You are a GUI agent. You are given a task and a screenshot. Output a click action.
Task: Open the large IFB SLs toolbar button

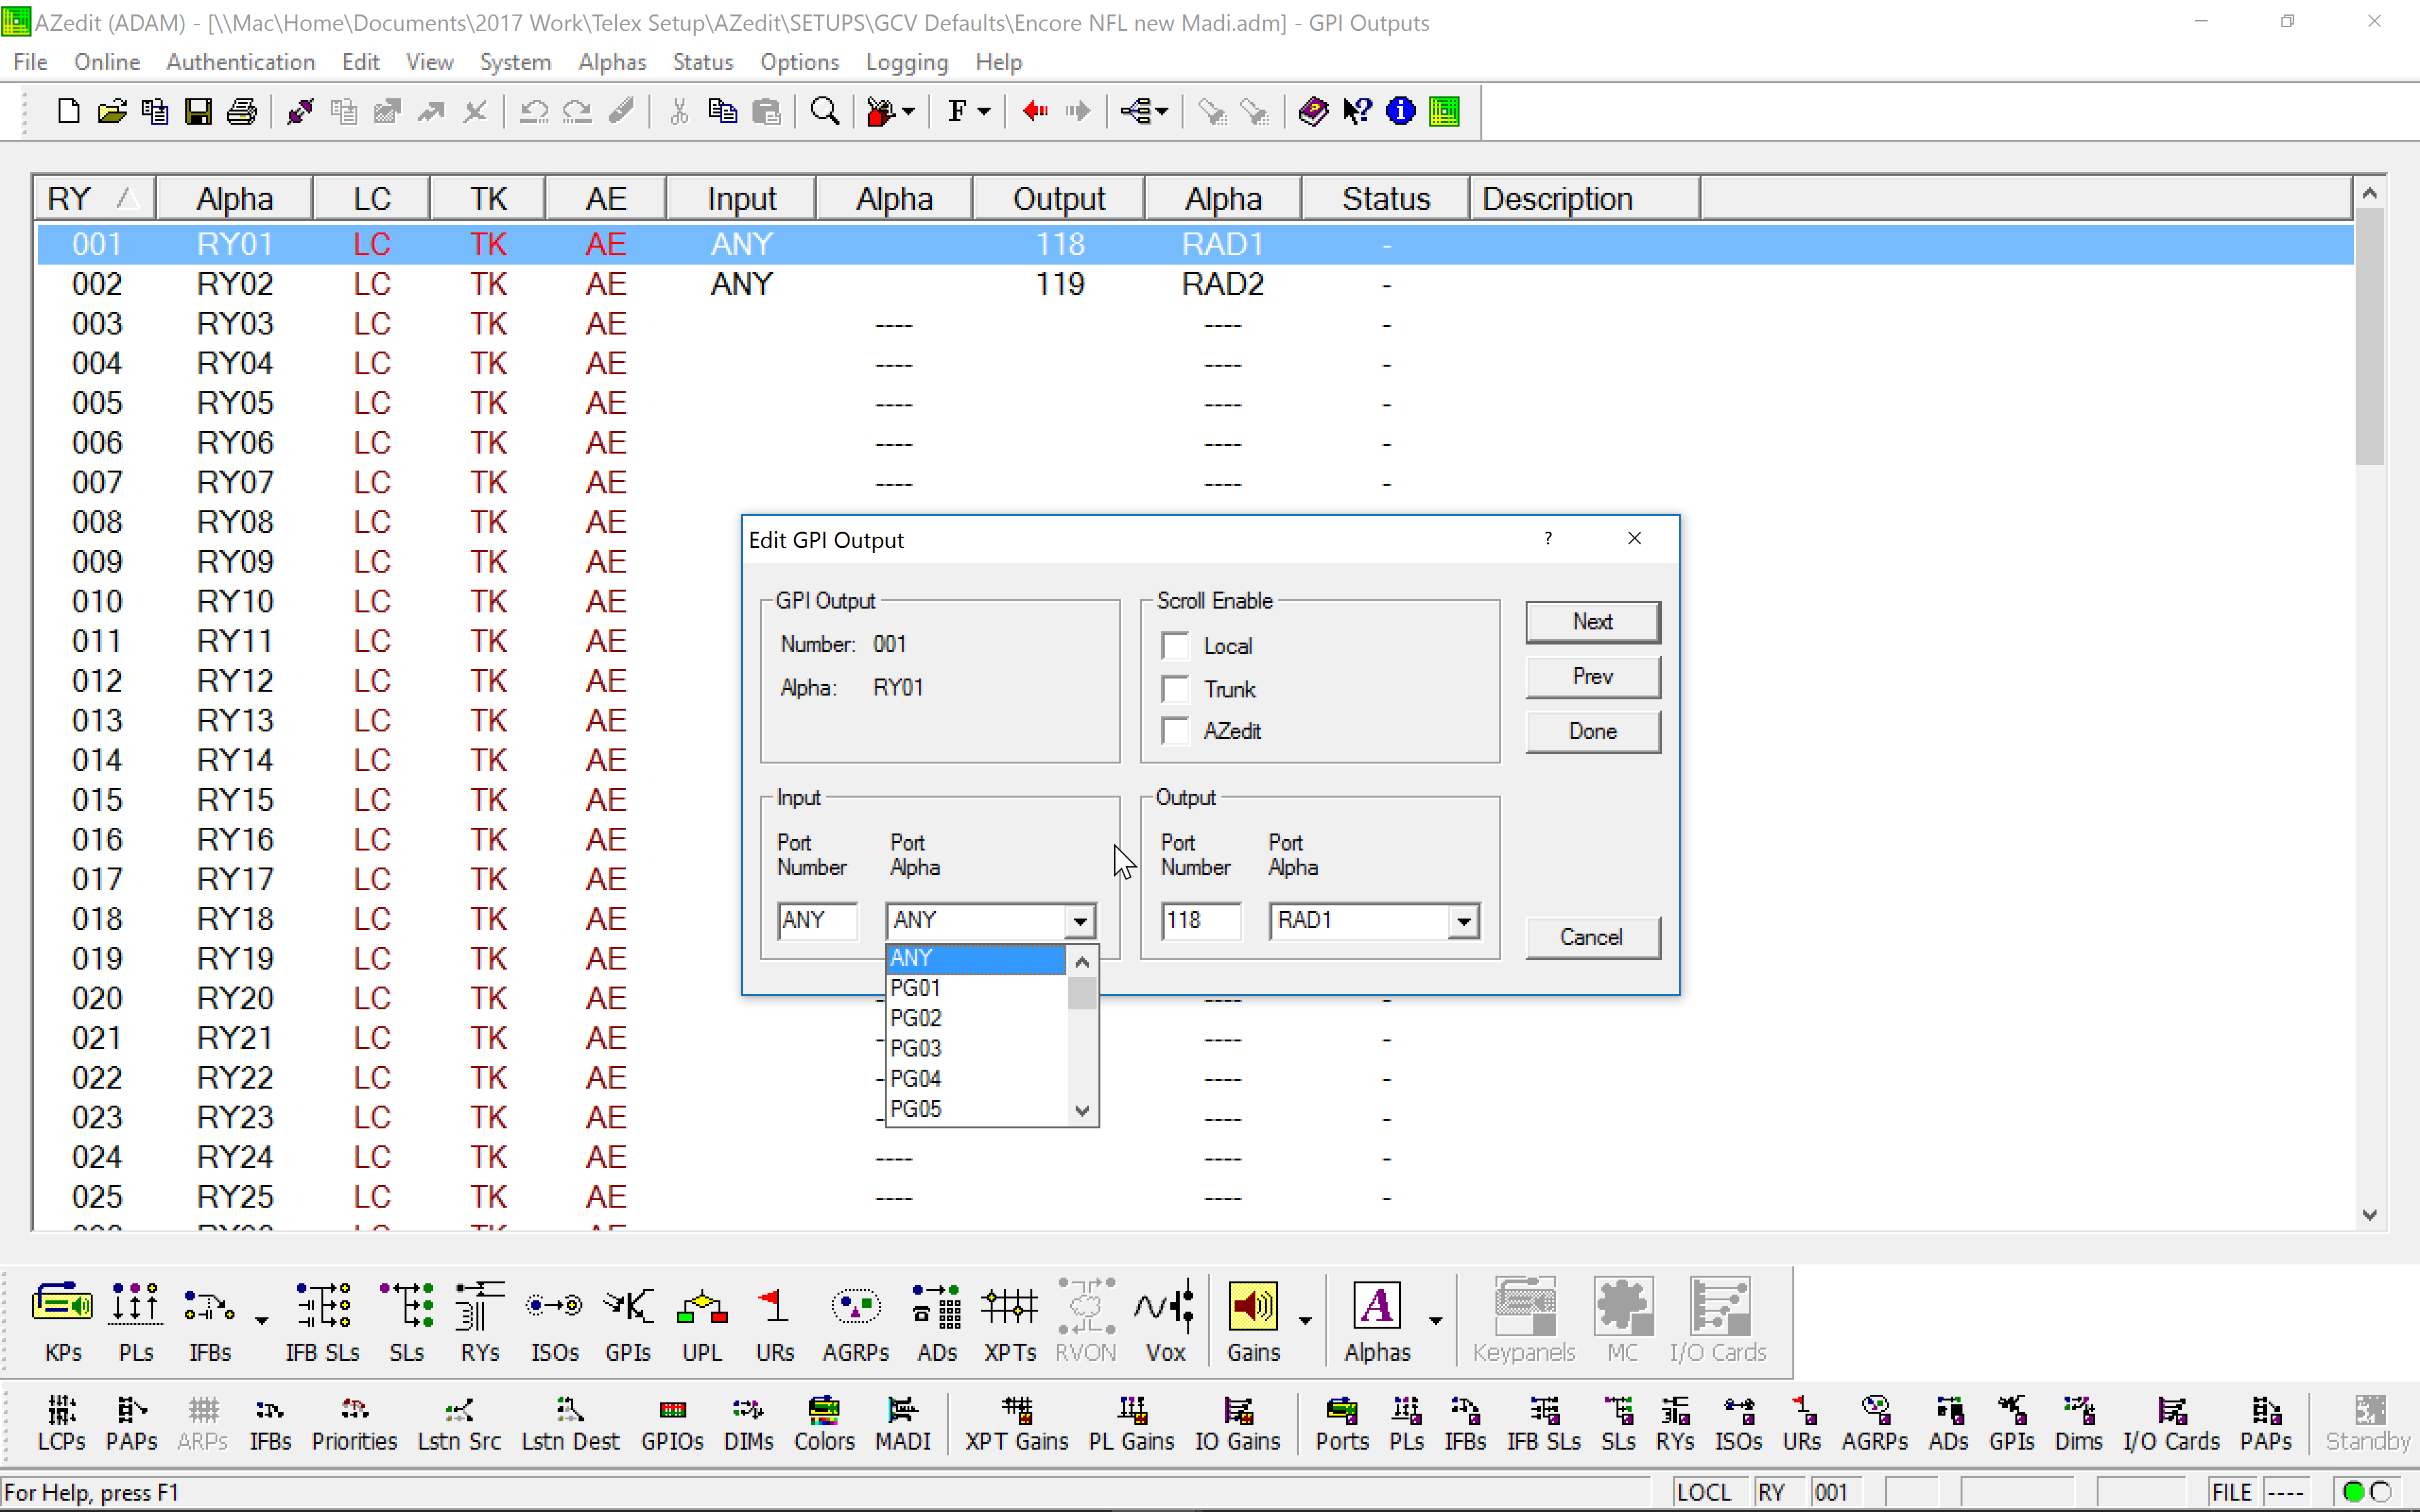[x=322, y=1322]
